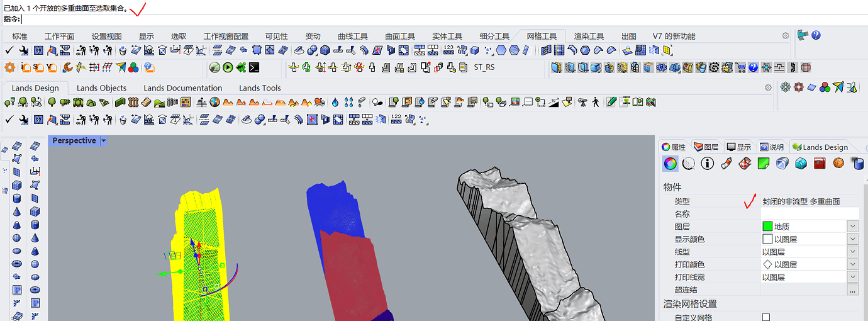868x321 pixels.
Task: Click the ST_RS toolbar label
Action: pyautogui.click(x=484, y=67)
